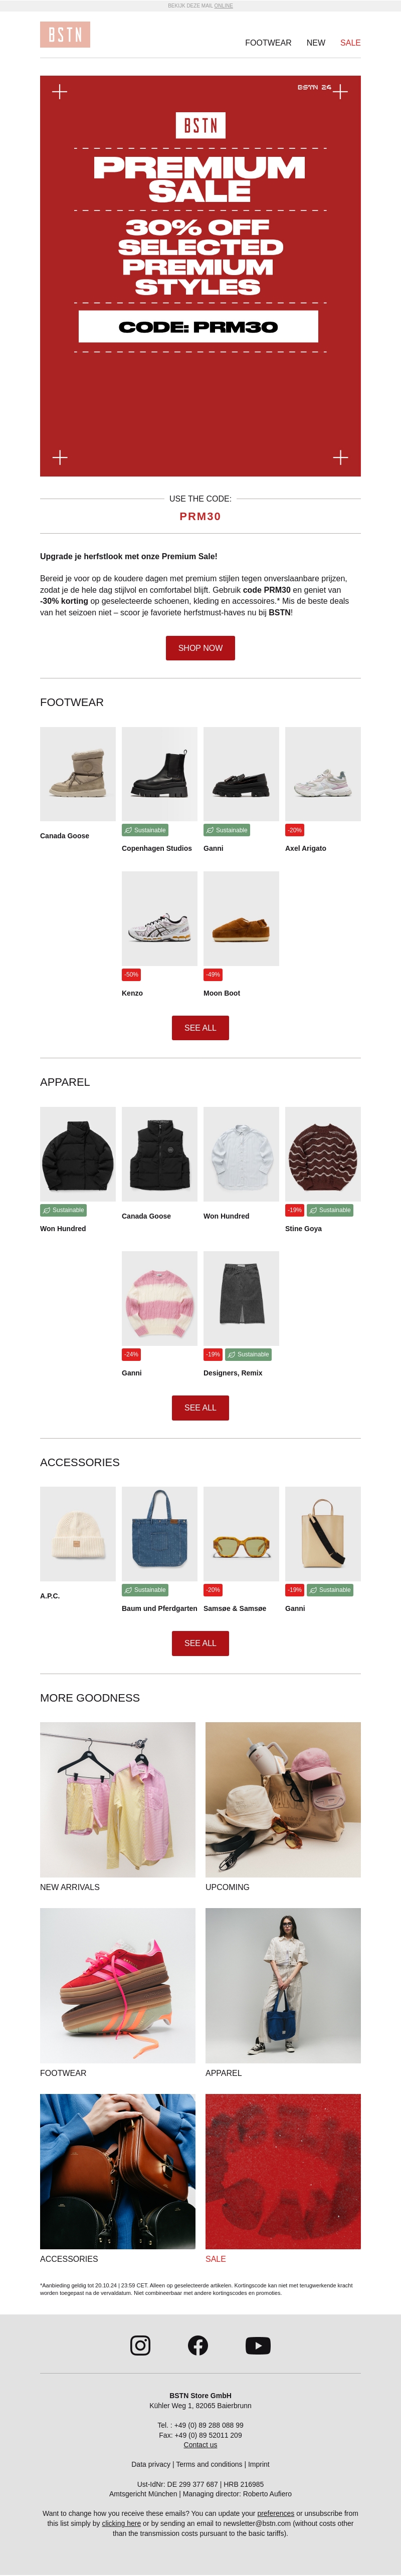Click the SHOP NOW button

pyautogui.click(x=200, y=648)
